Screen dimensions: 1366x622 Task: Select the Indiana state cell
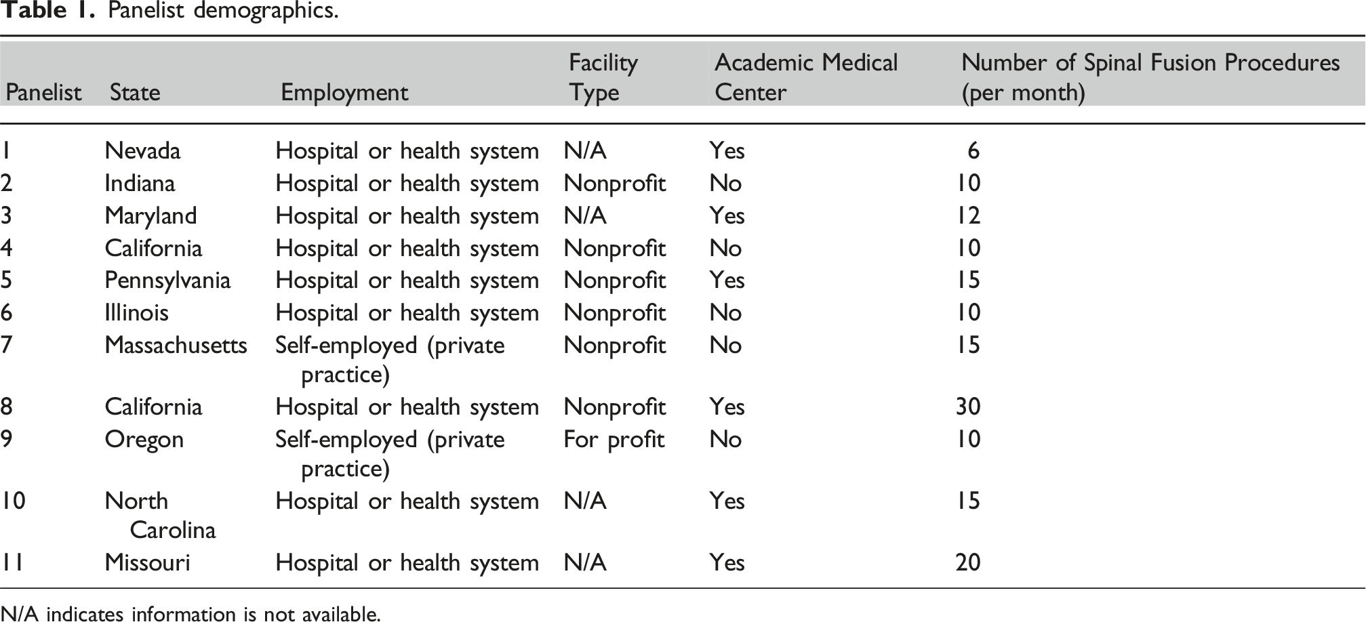tap(140, 183)
